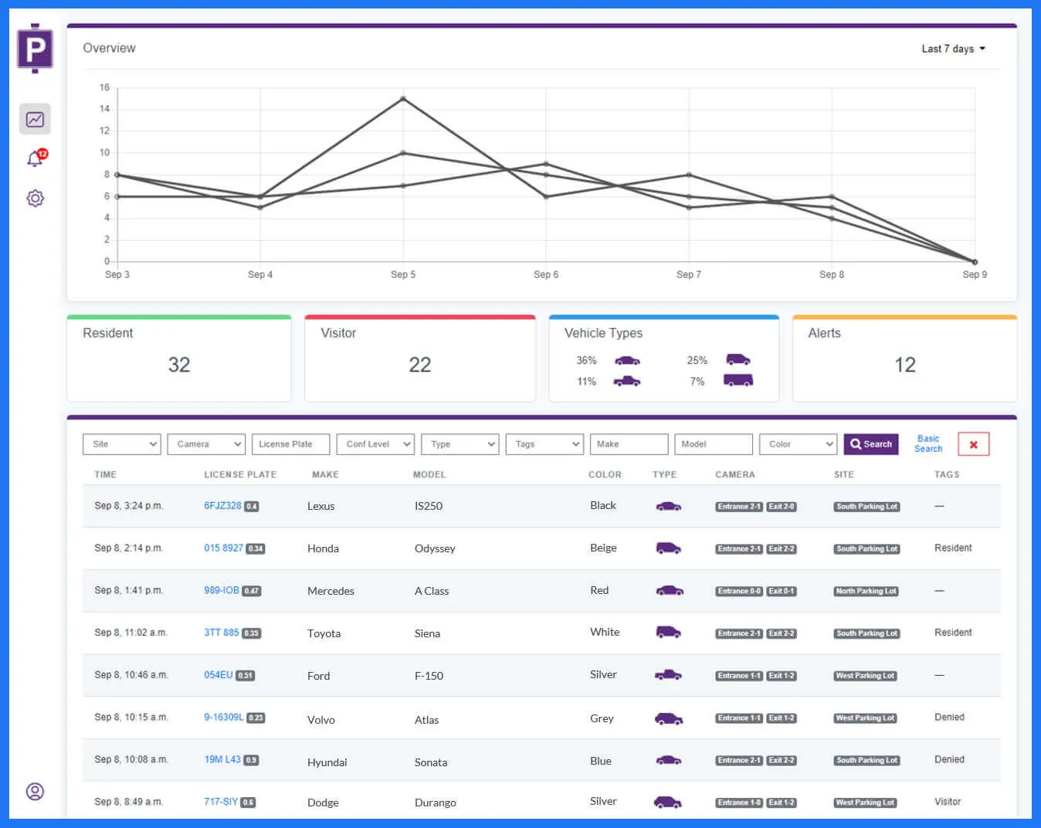Clear filters with the red X button

coord(973,443)
